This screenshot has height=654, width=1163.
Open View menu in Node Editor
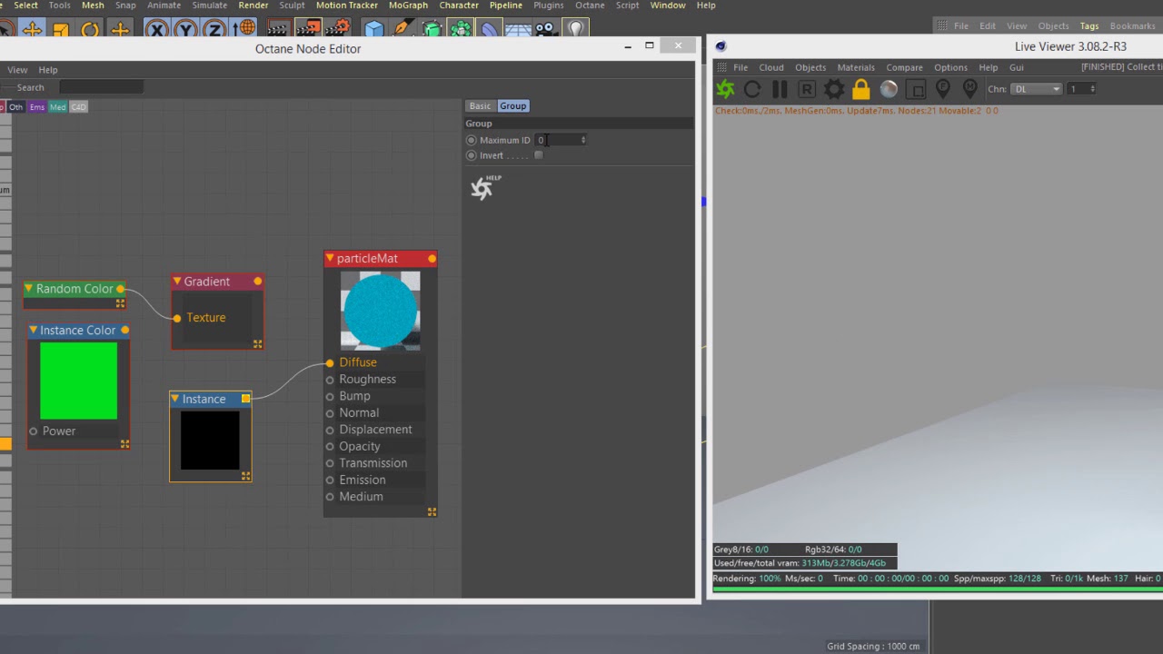(17, 70)
